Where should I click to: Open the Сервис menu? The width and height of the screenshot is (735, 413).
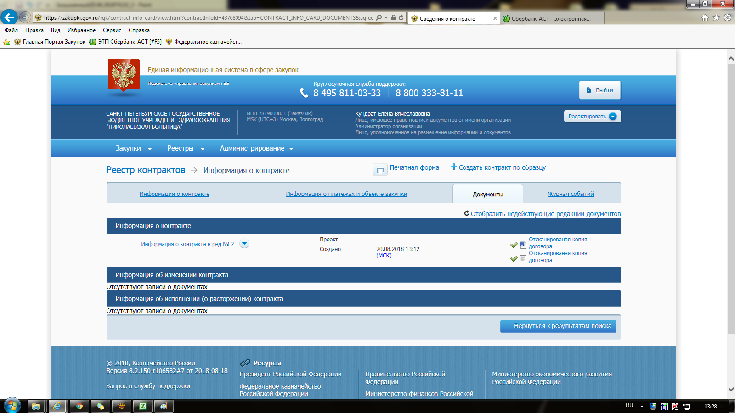[112, 30]
